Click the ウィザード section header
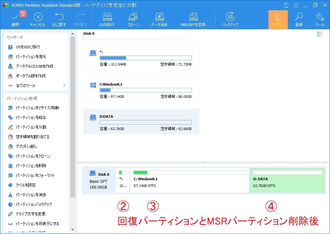The width and height of the screenshot is (330, 234). pyautogui.click(x=15, y=37)
